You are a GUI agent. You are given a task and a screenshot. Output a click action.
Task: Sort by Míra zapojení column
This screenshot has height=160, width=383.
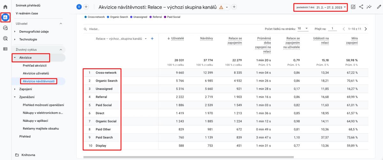pos(352,41)
